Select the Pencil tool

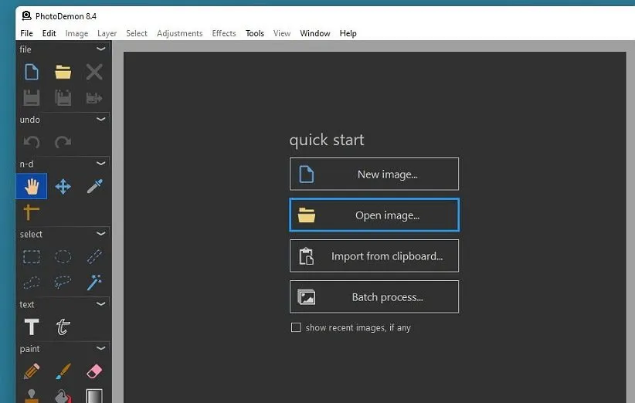coord(32,371)
